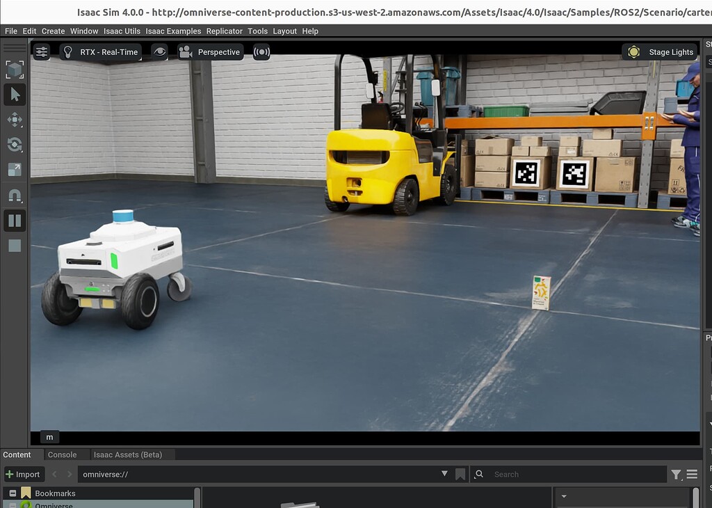Switch to the Console tab
Viewport: 712px width, 508px height.
coord(62,454)
